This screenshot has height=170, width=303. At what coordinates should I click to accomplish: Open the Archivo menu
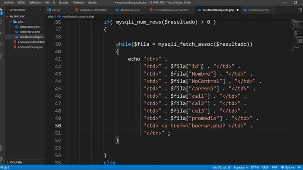[x=9, y=2]
